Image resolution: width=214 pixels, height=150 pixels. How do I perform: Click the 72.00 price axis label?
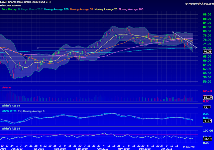click(207, 48)
